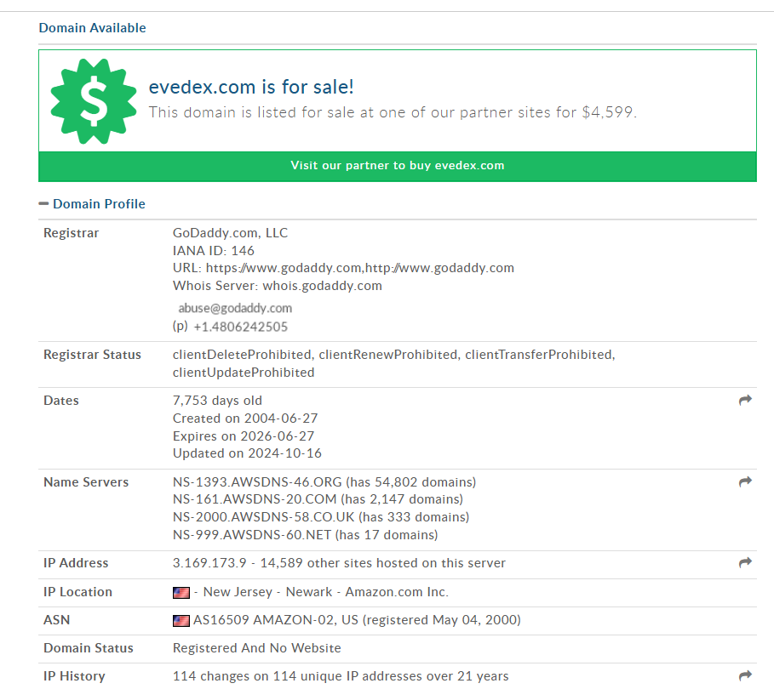Click the share arrow beside Name Servers
This screenshot has width=774, height=689.
745,481
